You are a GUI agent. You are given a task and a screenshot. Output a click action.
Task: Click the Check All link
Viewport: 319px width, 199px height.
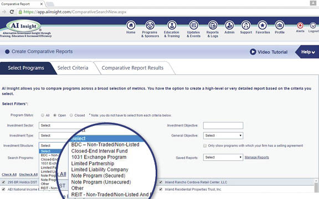9,175
